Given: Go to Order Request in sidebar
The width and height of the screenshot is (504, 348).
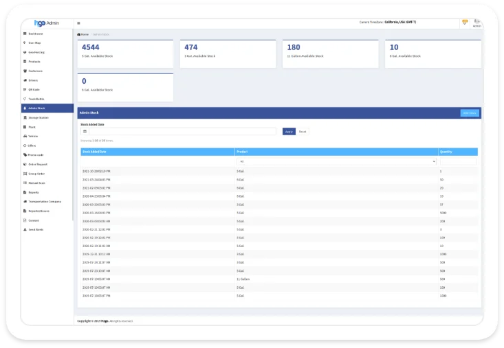Looking at the screenshot, I should [38, 164].
